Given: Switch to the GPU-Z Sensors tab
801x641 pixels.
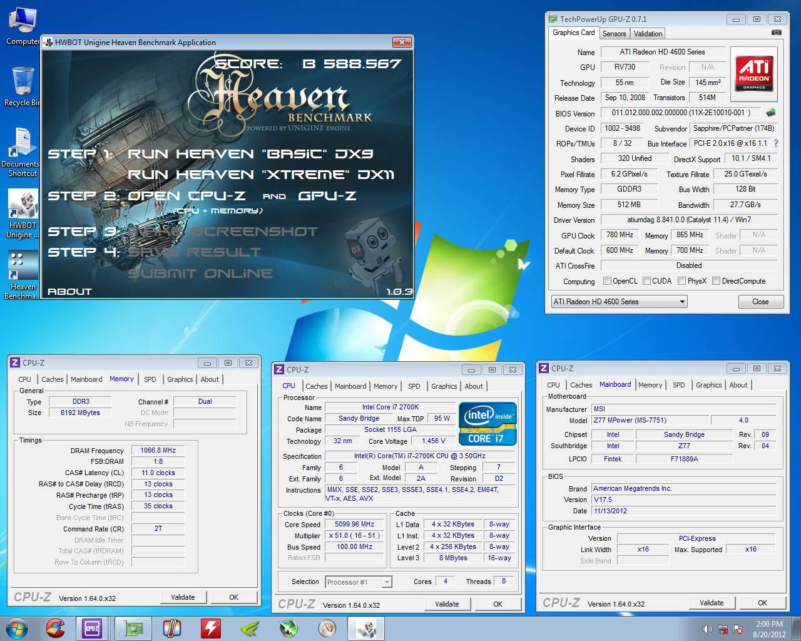Looking at the screenshot, I should point(614,34).
